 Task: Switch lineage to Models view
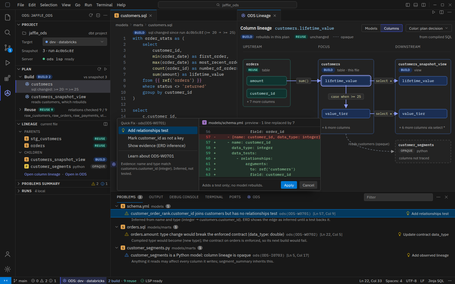point(371,28)
